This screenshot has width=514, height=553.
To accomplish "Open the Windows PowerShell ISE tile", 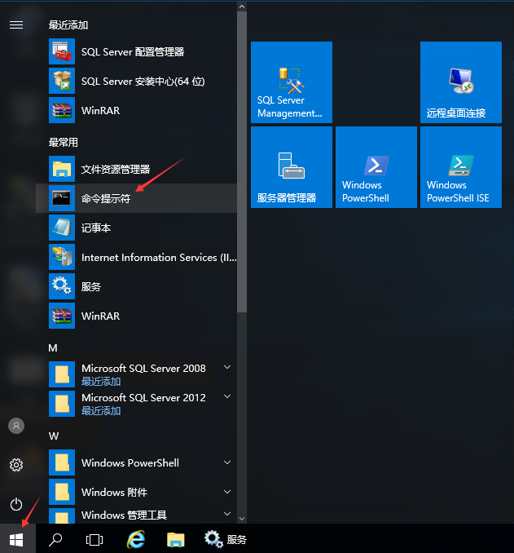I will point(460,167).
